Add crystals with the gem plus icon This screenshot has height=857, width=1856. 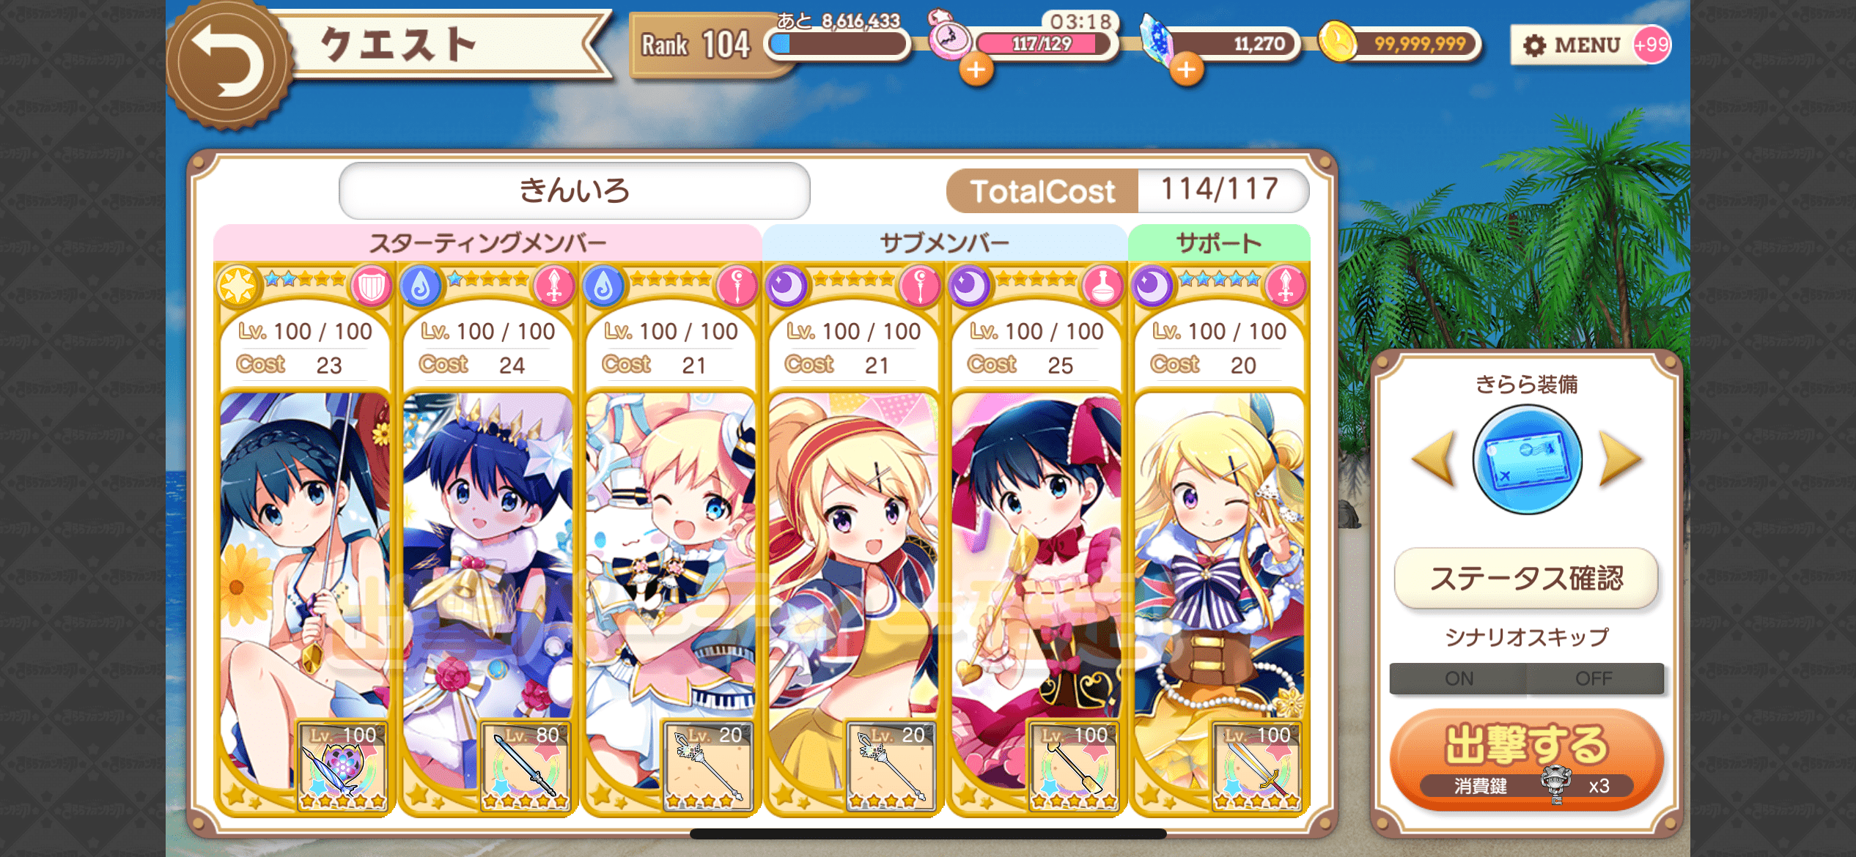[1187, 70]
